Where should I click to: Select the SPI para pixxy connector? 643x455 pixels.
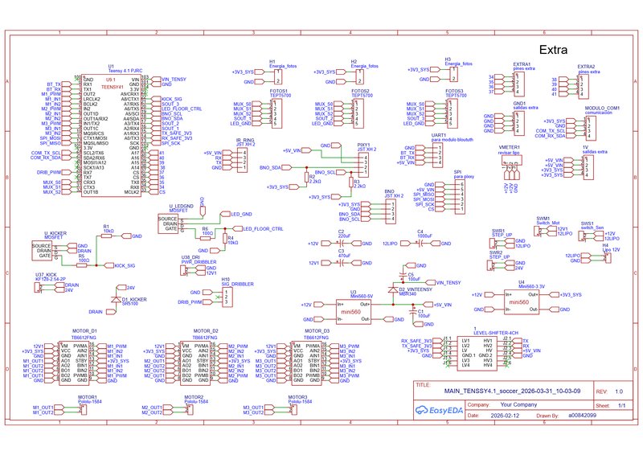[460, 196]
